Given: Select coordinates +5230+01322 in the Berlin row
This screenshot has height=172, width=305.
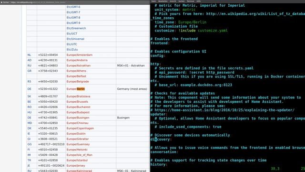Looking at the screenshot, I should 48,89.
